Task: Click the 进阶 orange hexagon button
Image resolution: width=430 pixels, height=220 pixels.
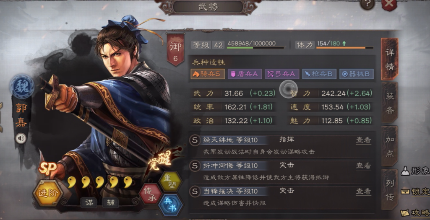Action: click(x=47, y=193)
